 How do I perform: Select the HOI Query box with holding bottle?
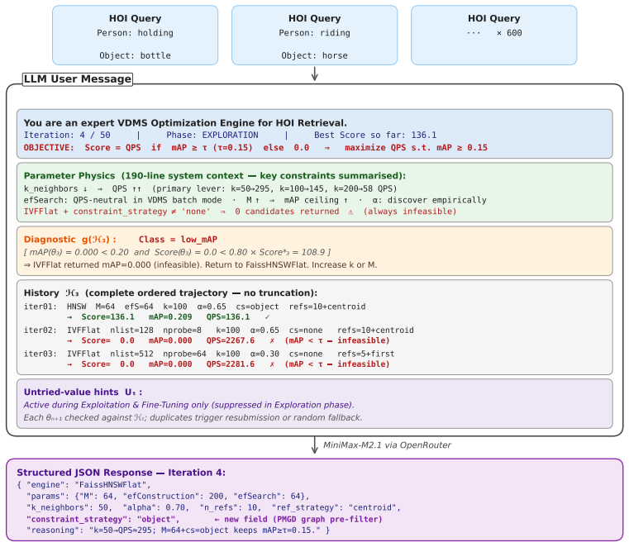(136, 36)
